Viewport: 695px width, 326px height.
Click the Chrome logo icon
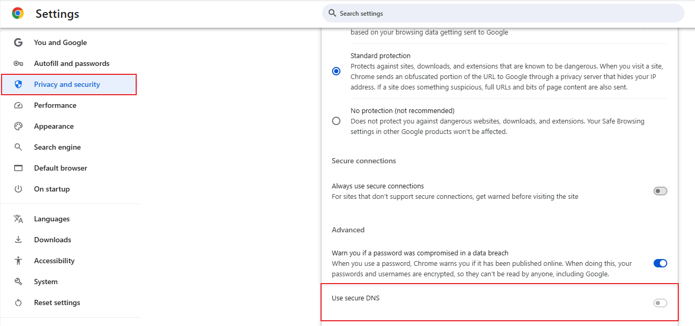click(18, 14)
